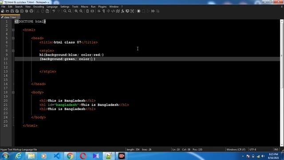Zoom in using the toolbar icon
The image size is (284, 160).
tap(76, 11)
